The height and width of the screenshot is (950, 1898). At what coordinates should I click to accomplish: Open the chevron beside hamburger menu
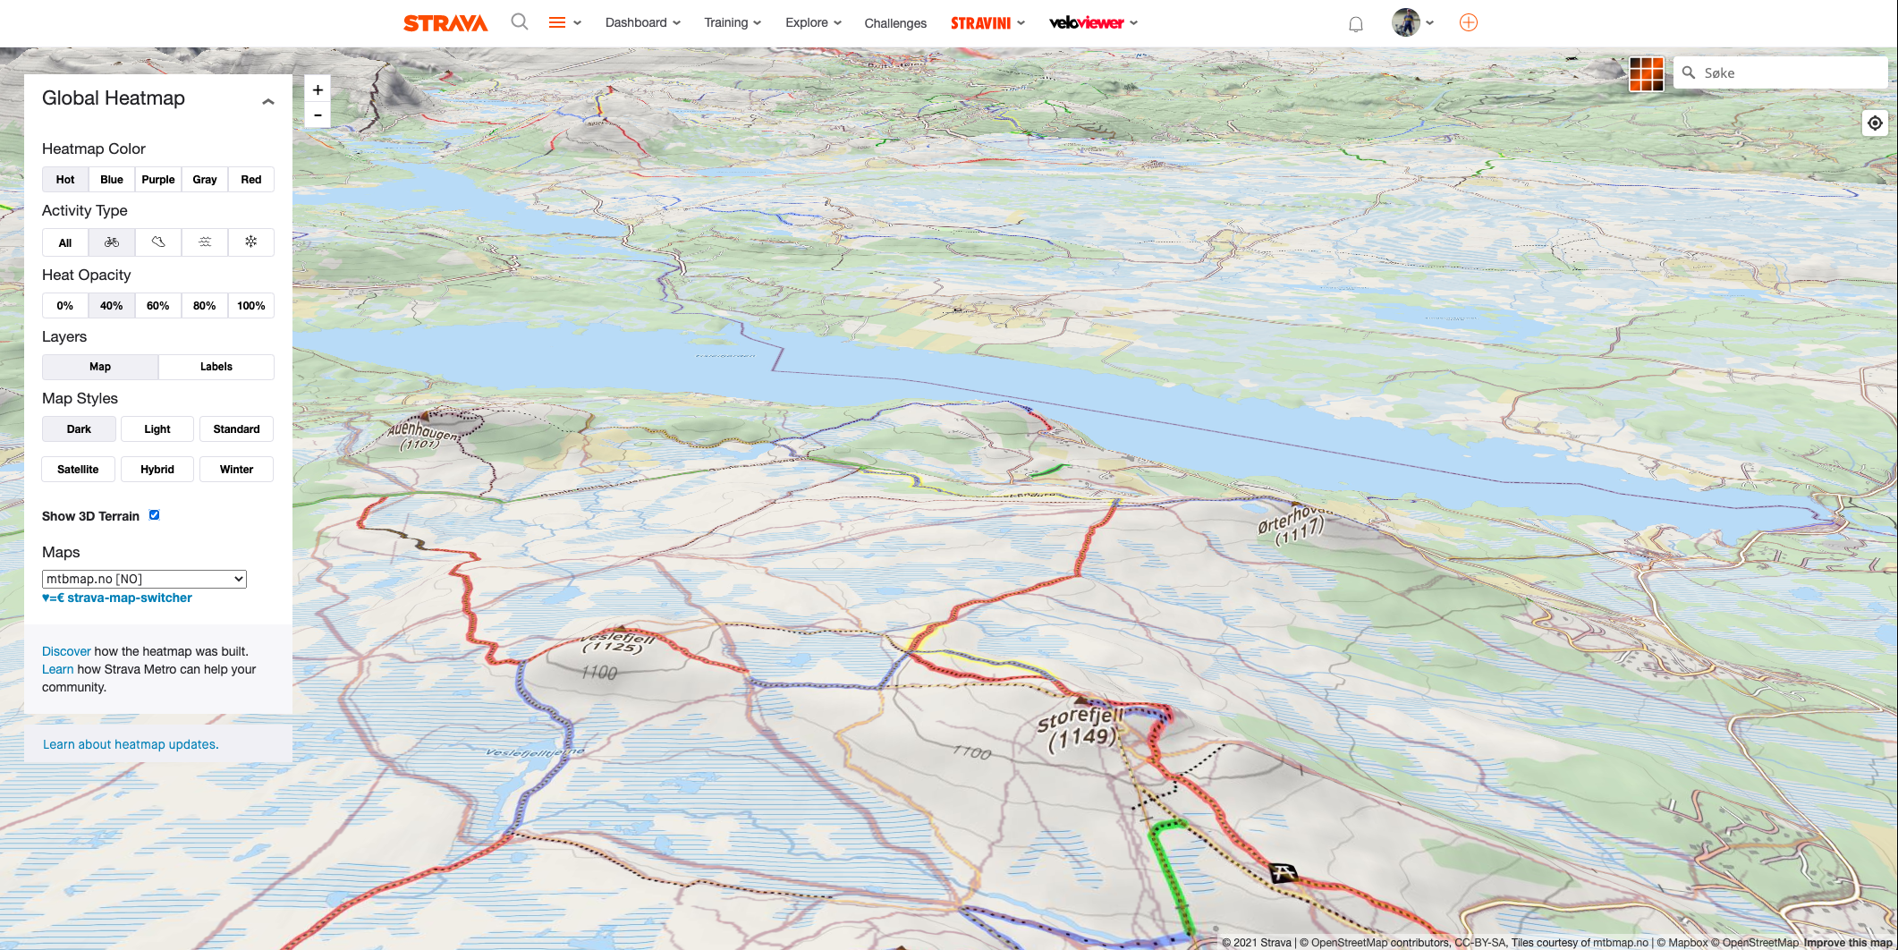point(577,23)
